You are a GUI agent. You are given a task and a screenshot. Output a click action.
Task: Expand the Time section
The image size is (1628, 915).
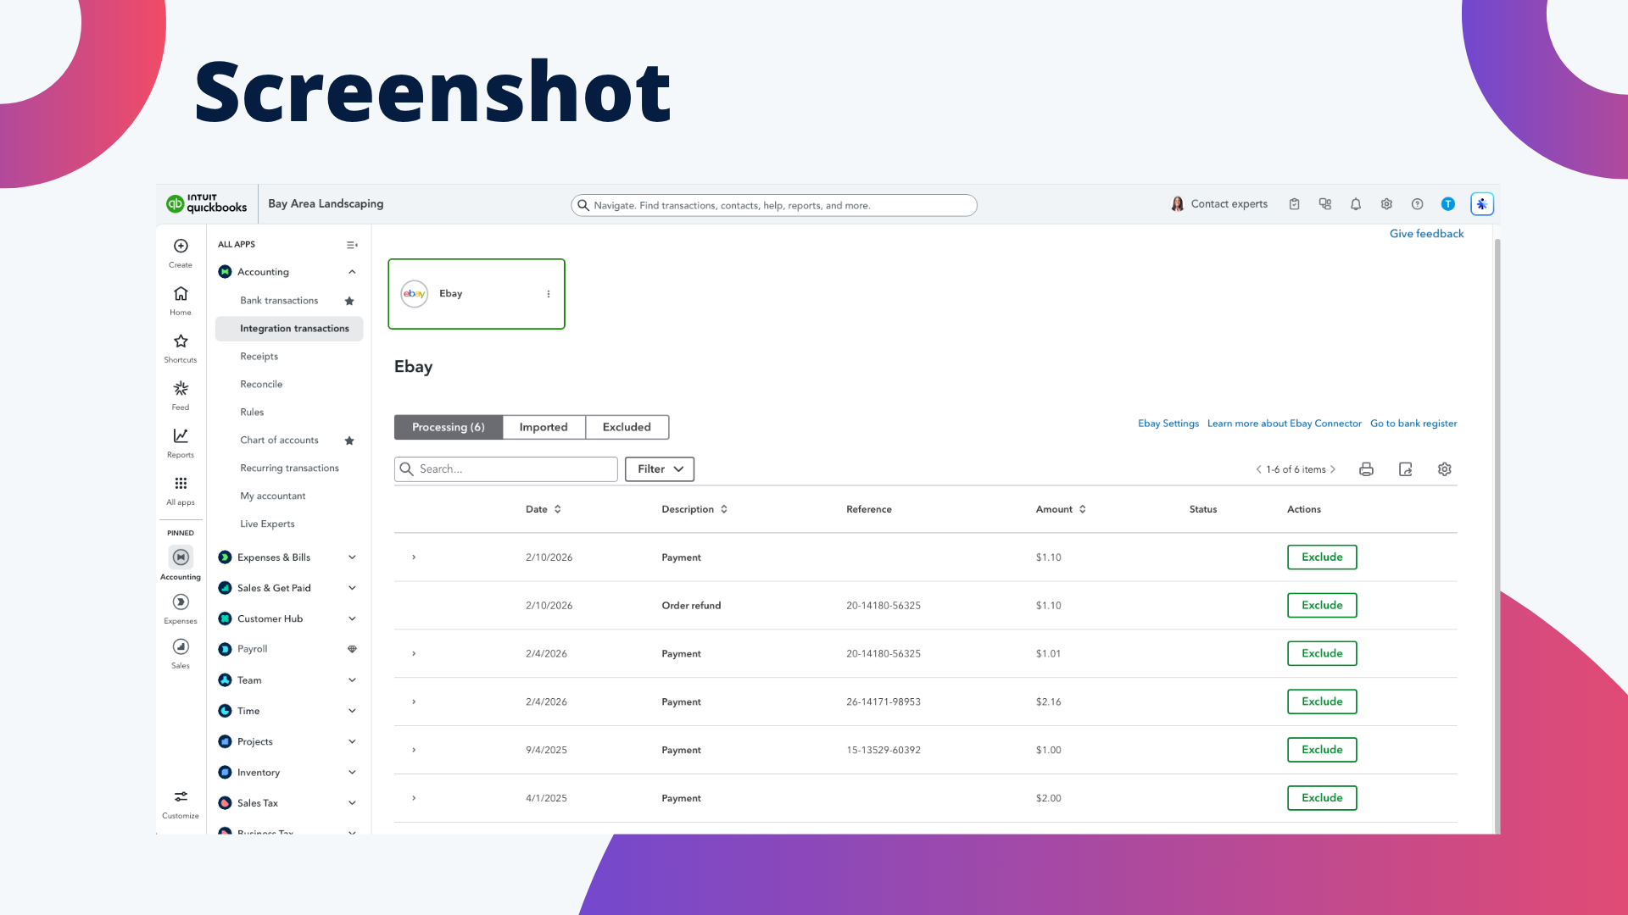pyautogui.click(x=352, y=711)
